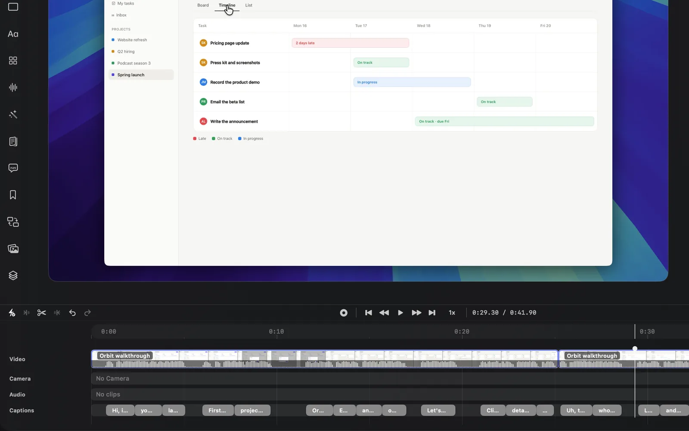Viewport: 689px width, 431px height.
Task: Select the "Uh, t..." caption block
Action: click(576, 410)
